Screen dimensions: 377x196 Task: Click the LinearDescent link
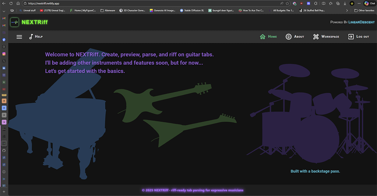(362, 22)
